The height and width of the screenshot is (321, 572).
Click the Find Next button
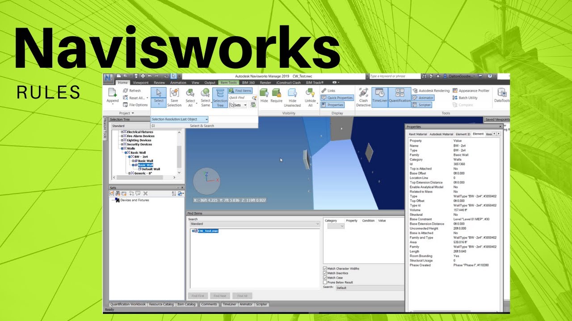click(220, 296)
